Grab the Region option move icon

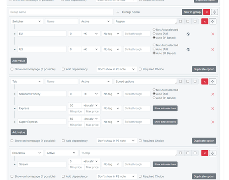(x=213, y=22)
